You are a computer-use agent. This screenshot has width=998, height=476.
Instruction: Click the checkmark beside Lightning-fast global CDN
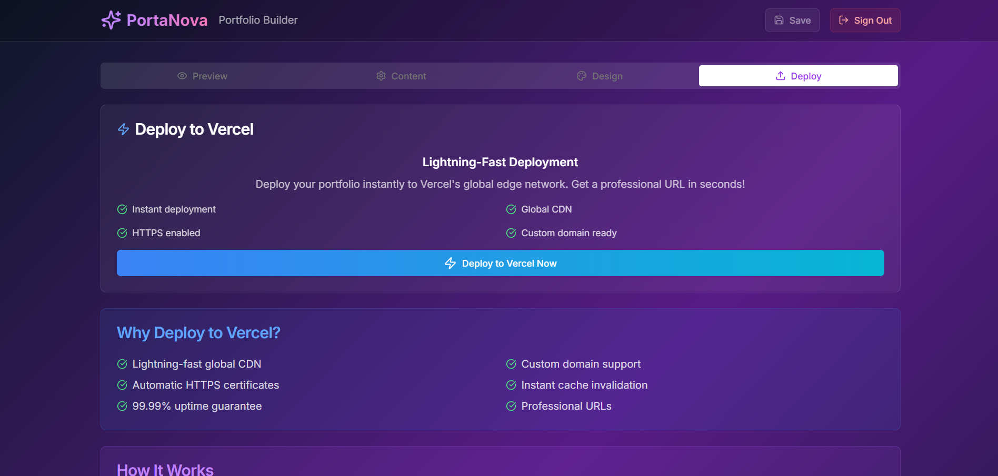(122, 364)
